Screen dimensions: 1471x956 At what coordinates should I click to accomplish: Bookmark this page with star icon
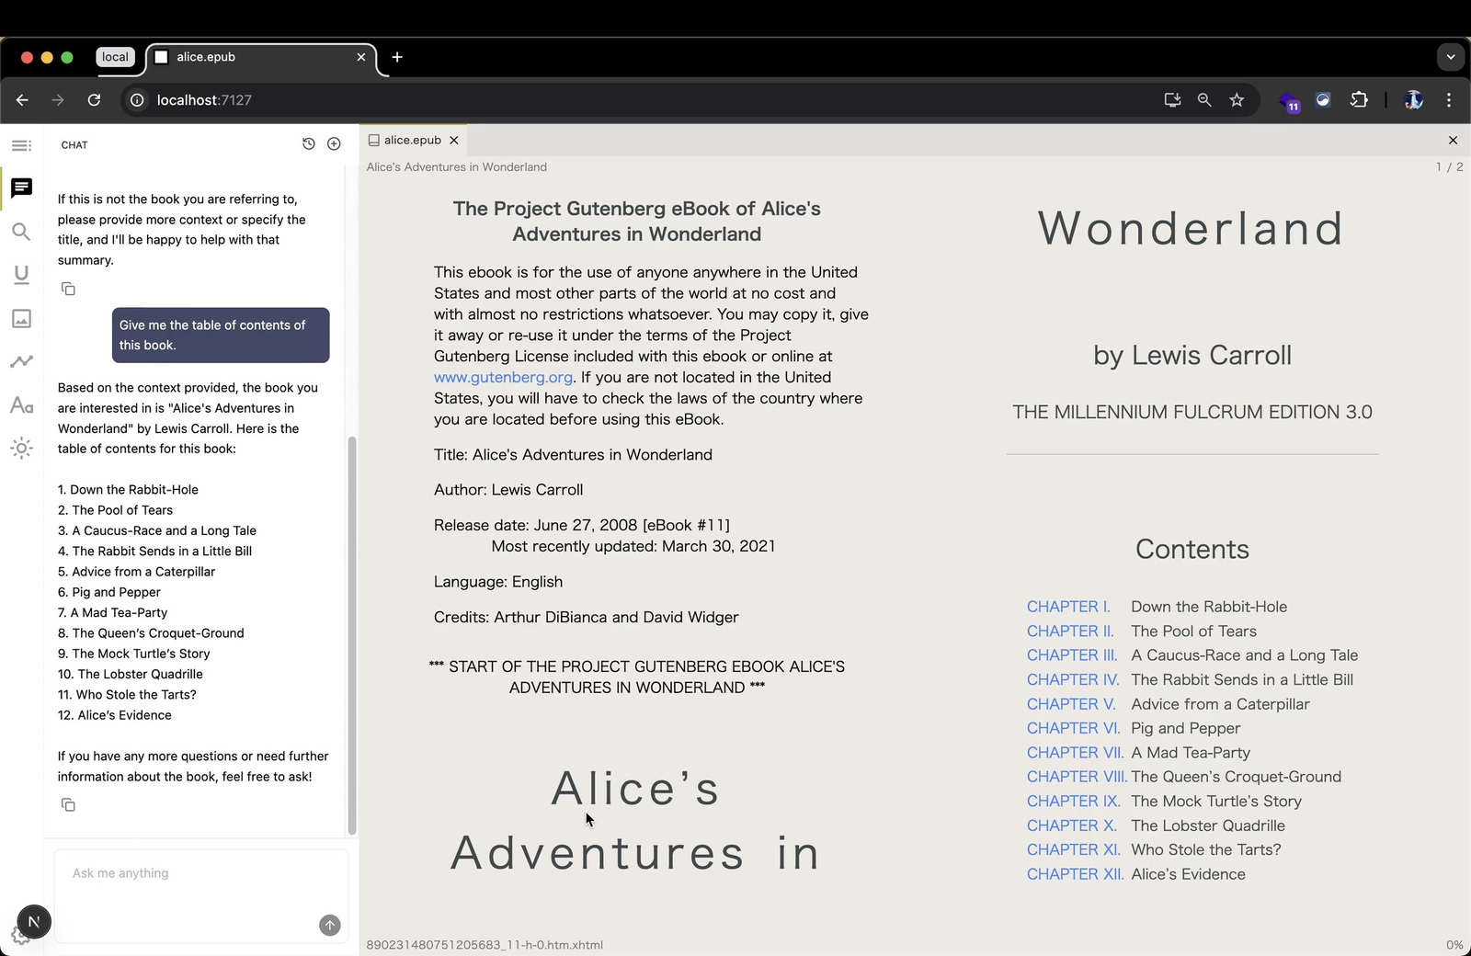[1237, 100]
